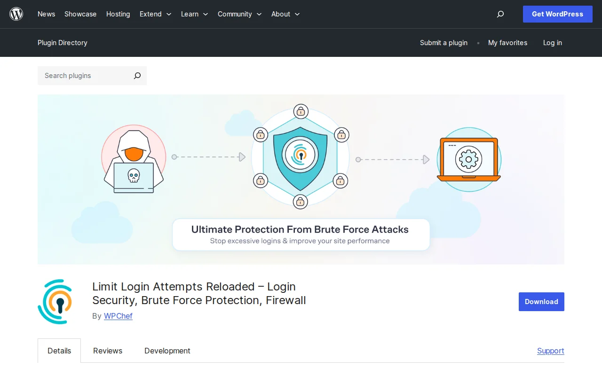Screen dimensions: 602x376
Task: Click the magnifier inside the plugin search box
Action: point(137,76)
